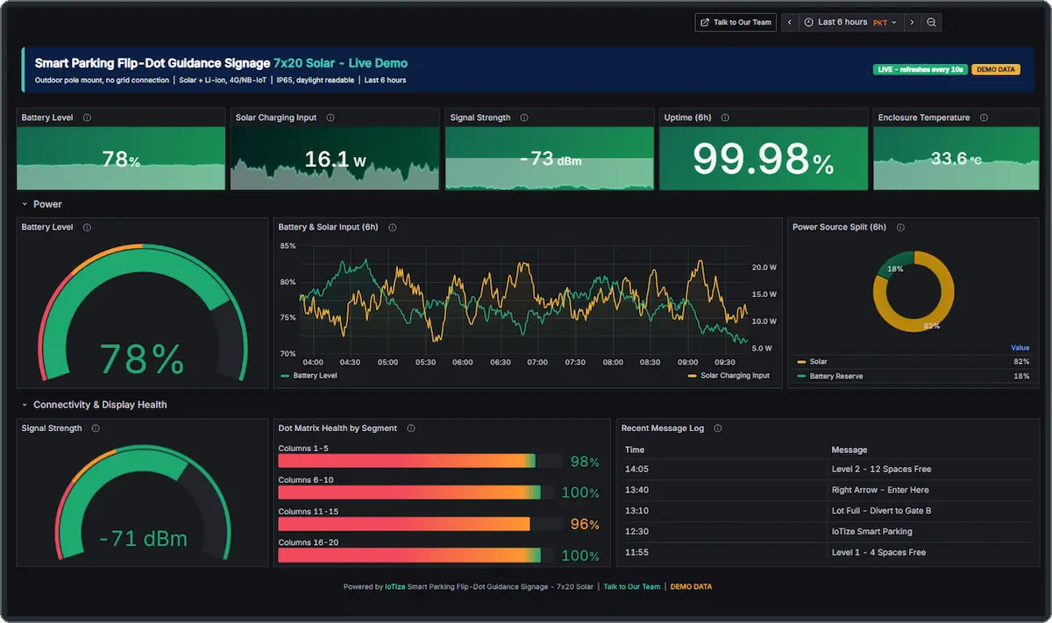Screen dimensions: 1052x623
Task: Click the IoTize link in footer
Action: 394,586
